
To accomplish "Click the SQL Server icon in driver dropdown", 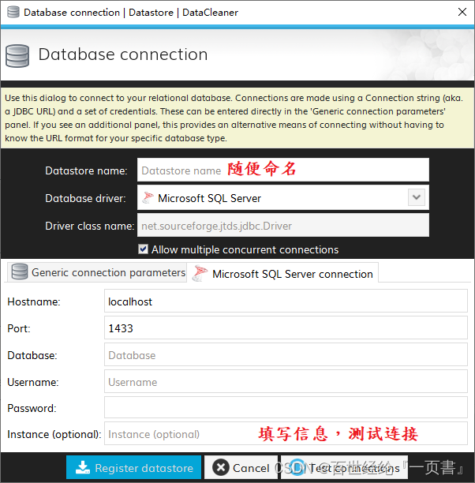I will 148,198.
